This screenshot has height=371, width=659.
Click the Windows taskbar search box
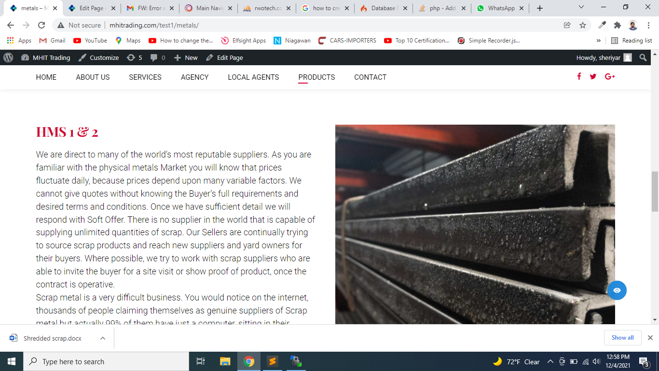[x=106, y=361]
